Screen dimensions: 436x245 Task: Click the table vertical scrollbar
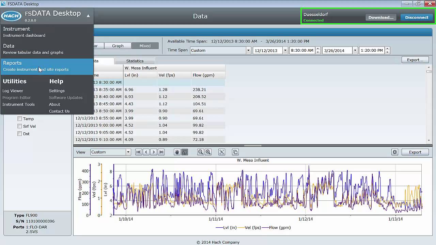429,104
